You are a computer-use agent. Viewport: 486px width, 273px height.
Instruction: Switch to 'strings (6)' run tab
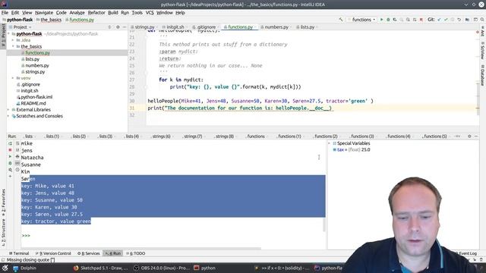click(161, 136)
